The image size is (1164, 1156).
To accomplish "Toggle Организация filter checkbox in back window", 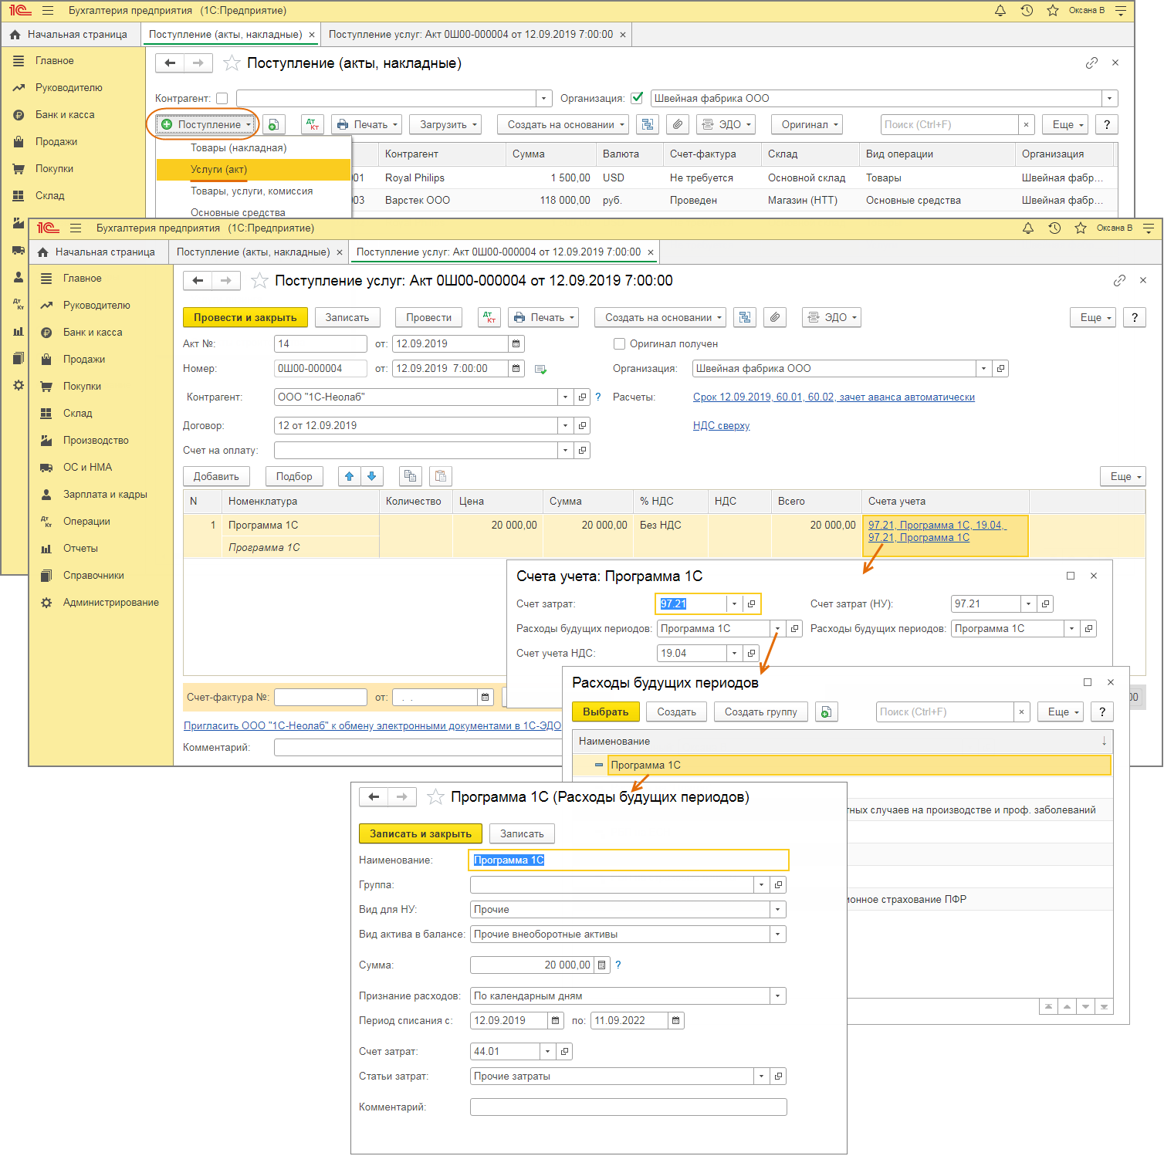I will (x=637, y=98).
